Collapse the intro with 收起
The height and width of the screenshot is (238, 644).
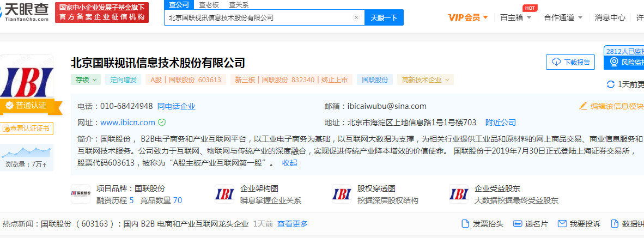[289, 163]
